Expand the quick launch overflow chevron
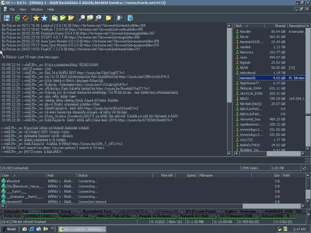Screen dimensions: 311x233 52,228
